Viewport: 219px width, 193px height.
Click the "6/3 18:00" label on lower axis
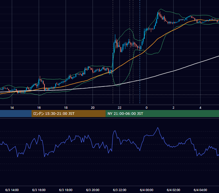(66, 190)
